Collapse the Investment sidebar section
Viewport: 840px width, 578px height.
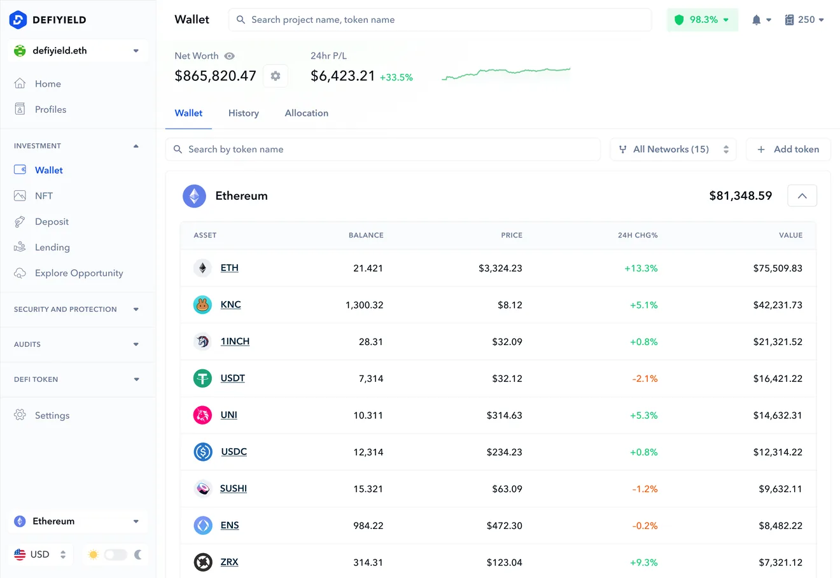pos(136,146)
